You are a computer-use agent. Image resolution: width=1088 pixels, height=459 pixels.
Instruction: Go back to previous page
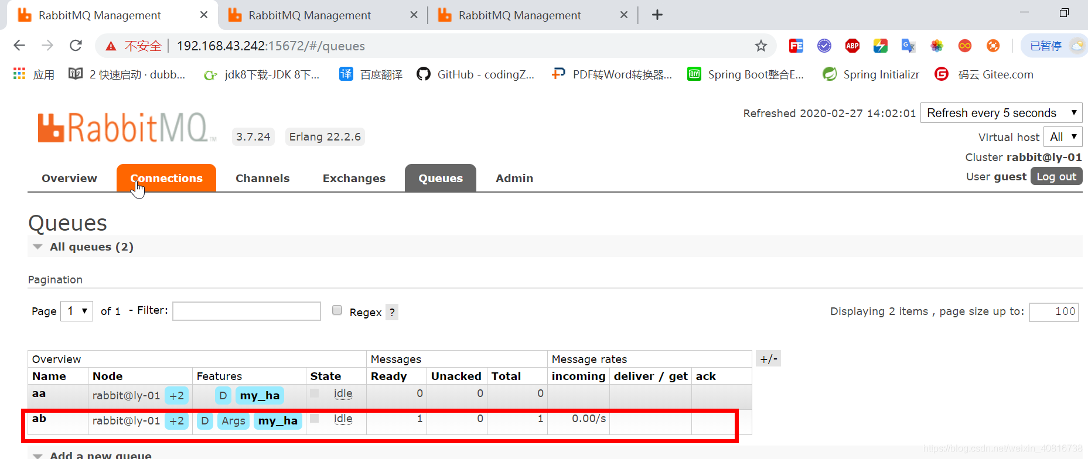coord(19,46)
